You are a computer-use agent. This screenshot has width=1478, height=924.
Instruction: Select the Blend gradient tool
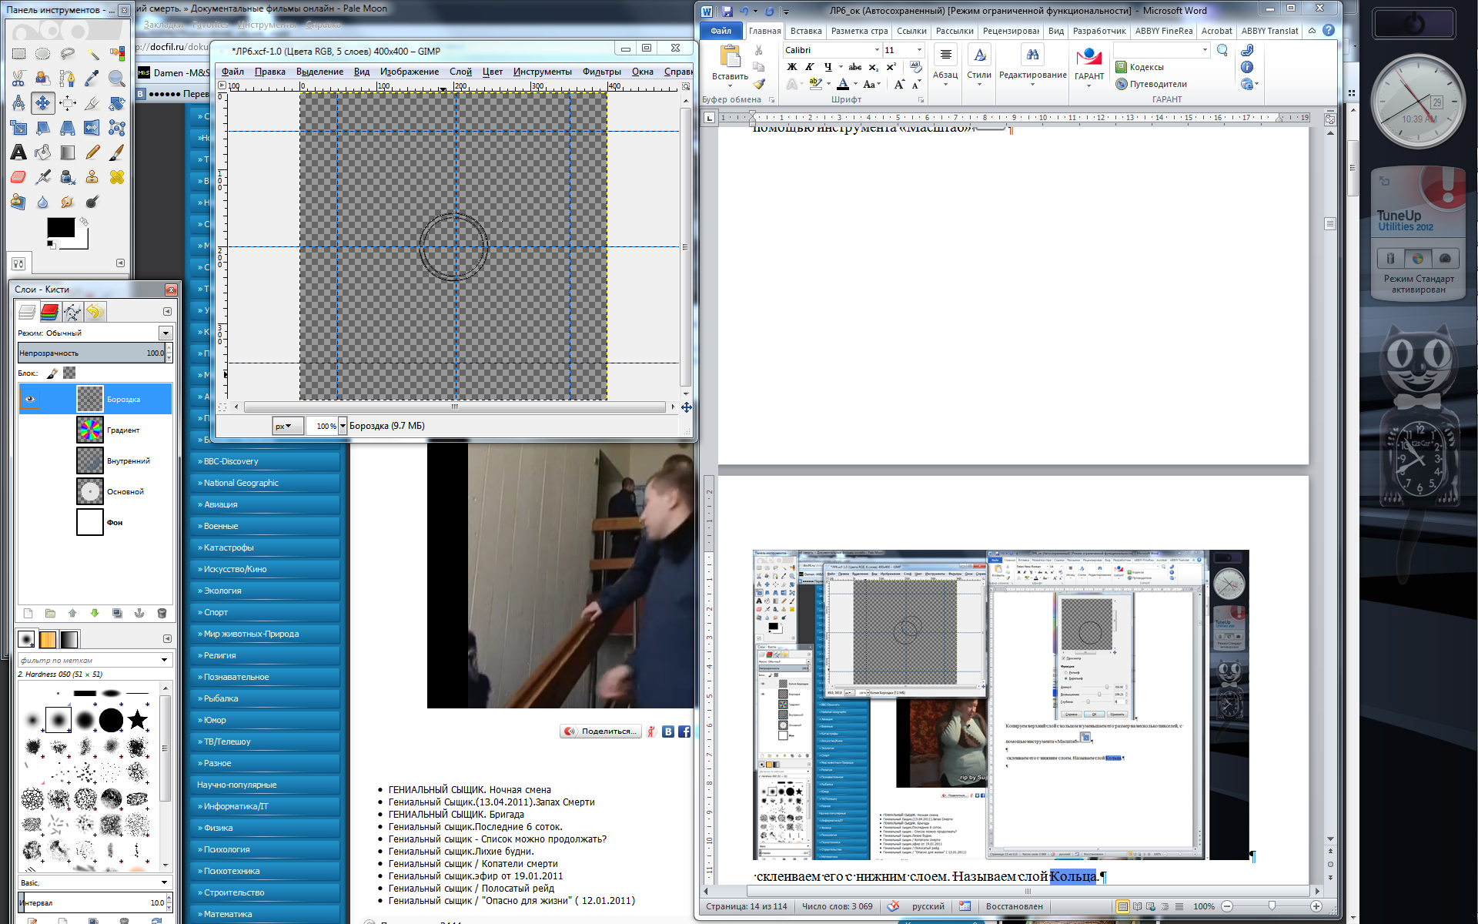click(x=68, y=152)
